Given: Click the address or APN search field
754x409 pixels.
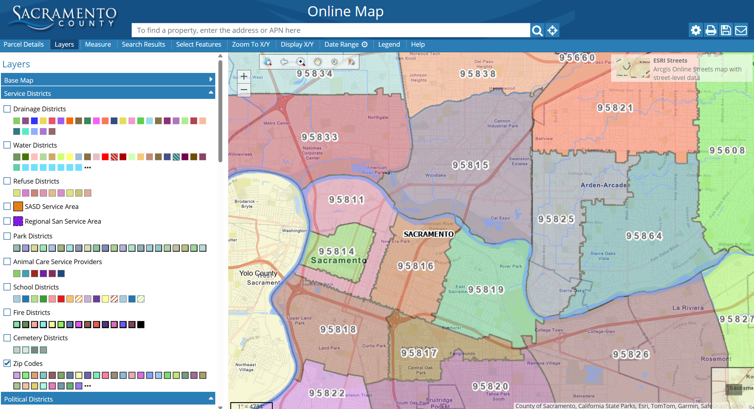Looking at the screenshot, I should point(330,30).
